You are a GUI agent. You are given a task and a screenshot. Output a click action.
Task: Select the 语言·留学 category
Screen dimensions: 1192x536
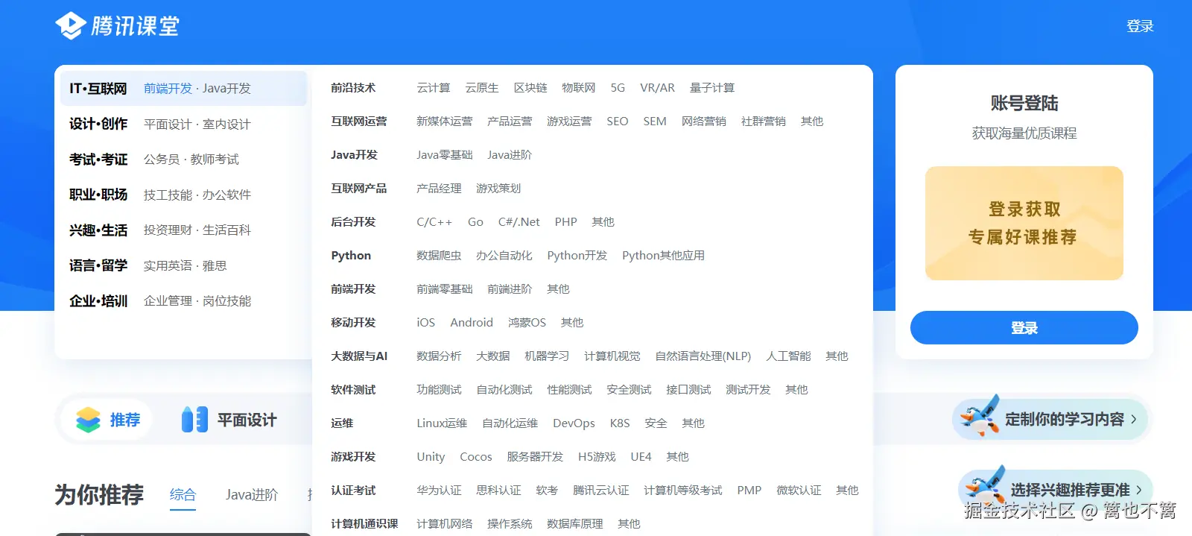pyautogui.click(x=98, y=265)
